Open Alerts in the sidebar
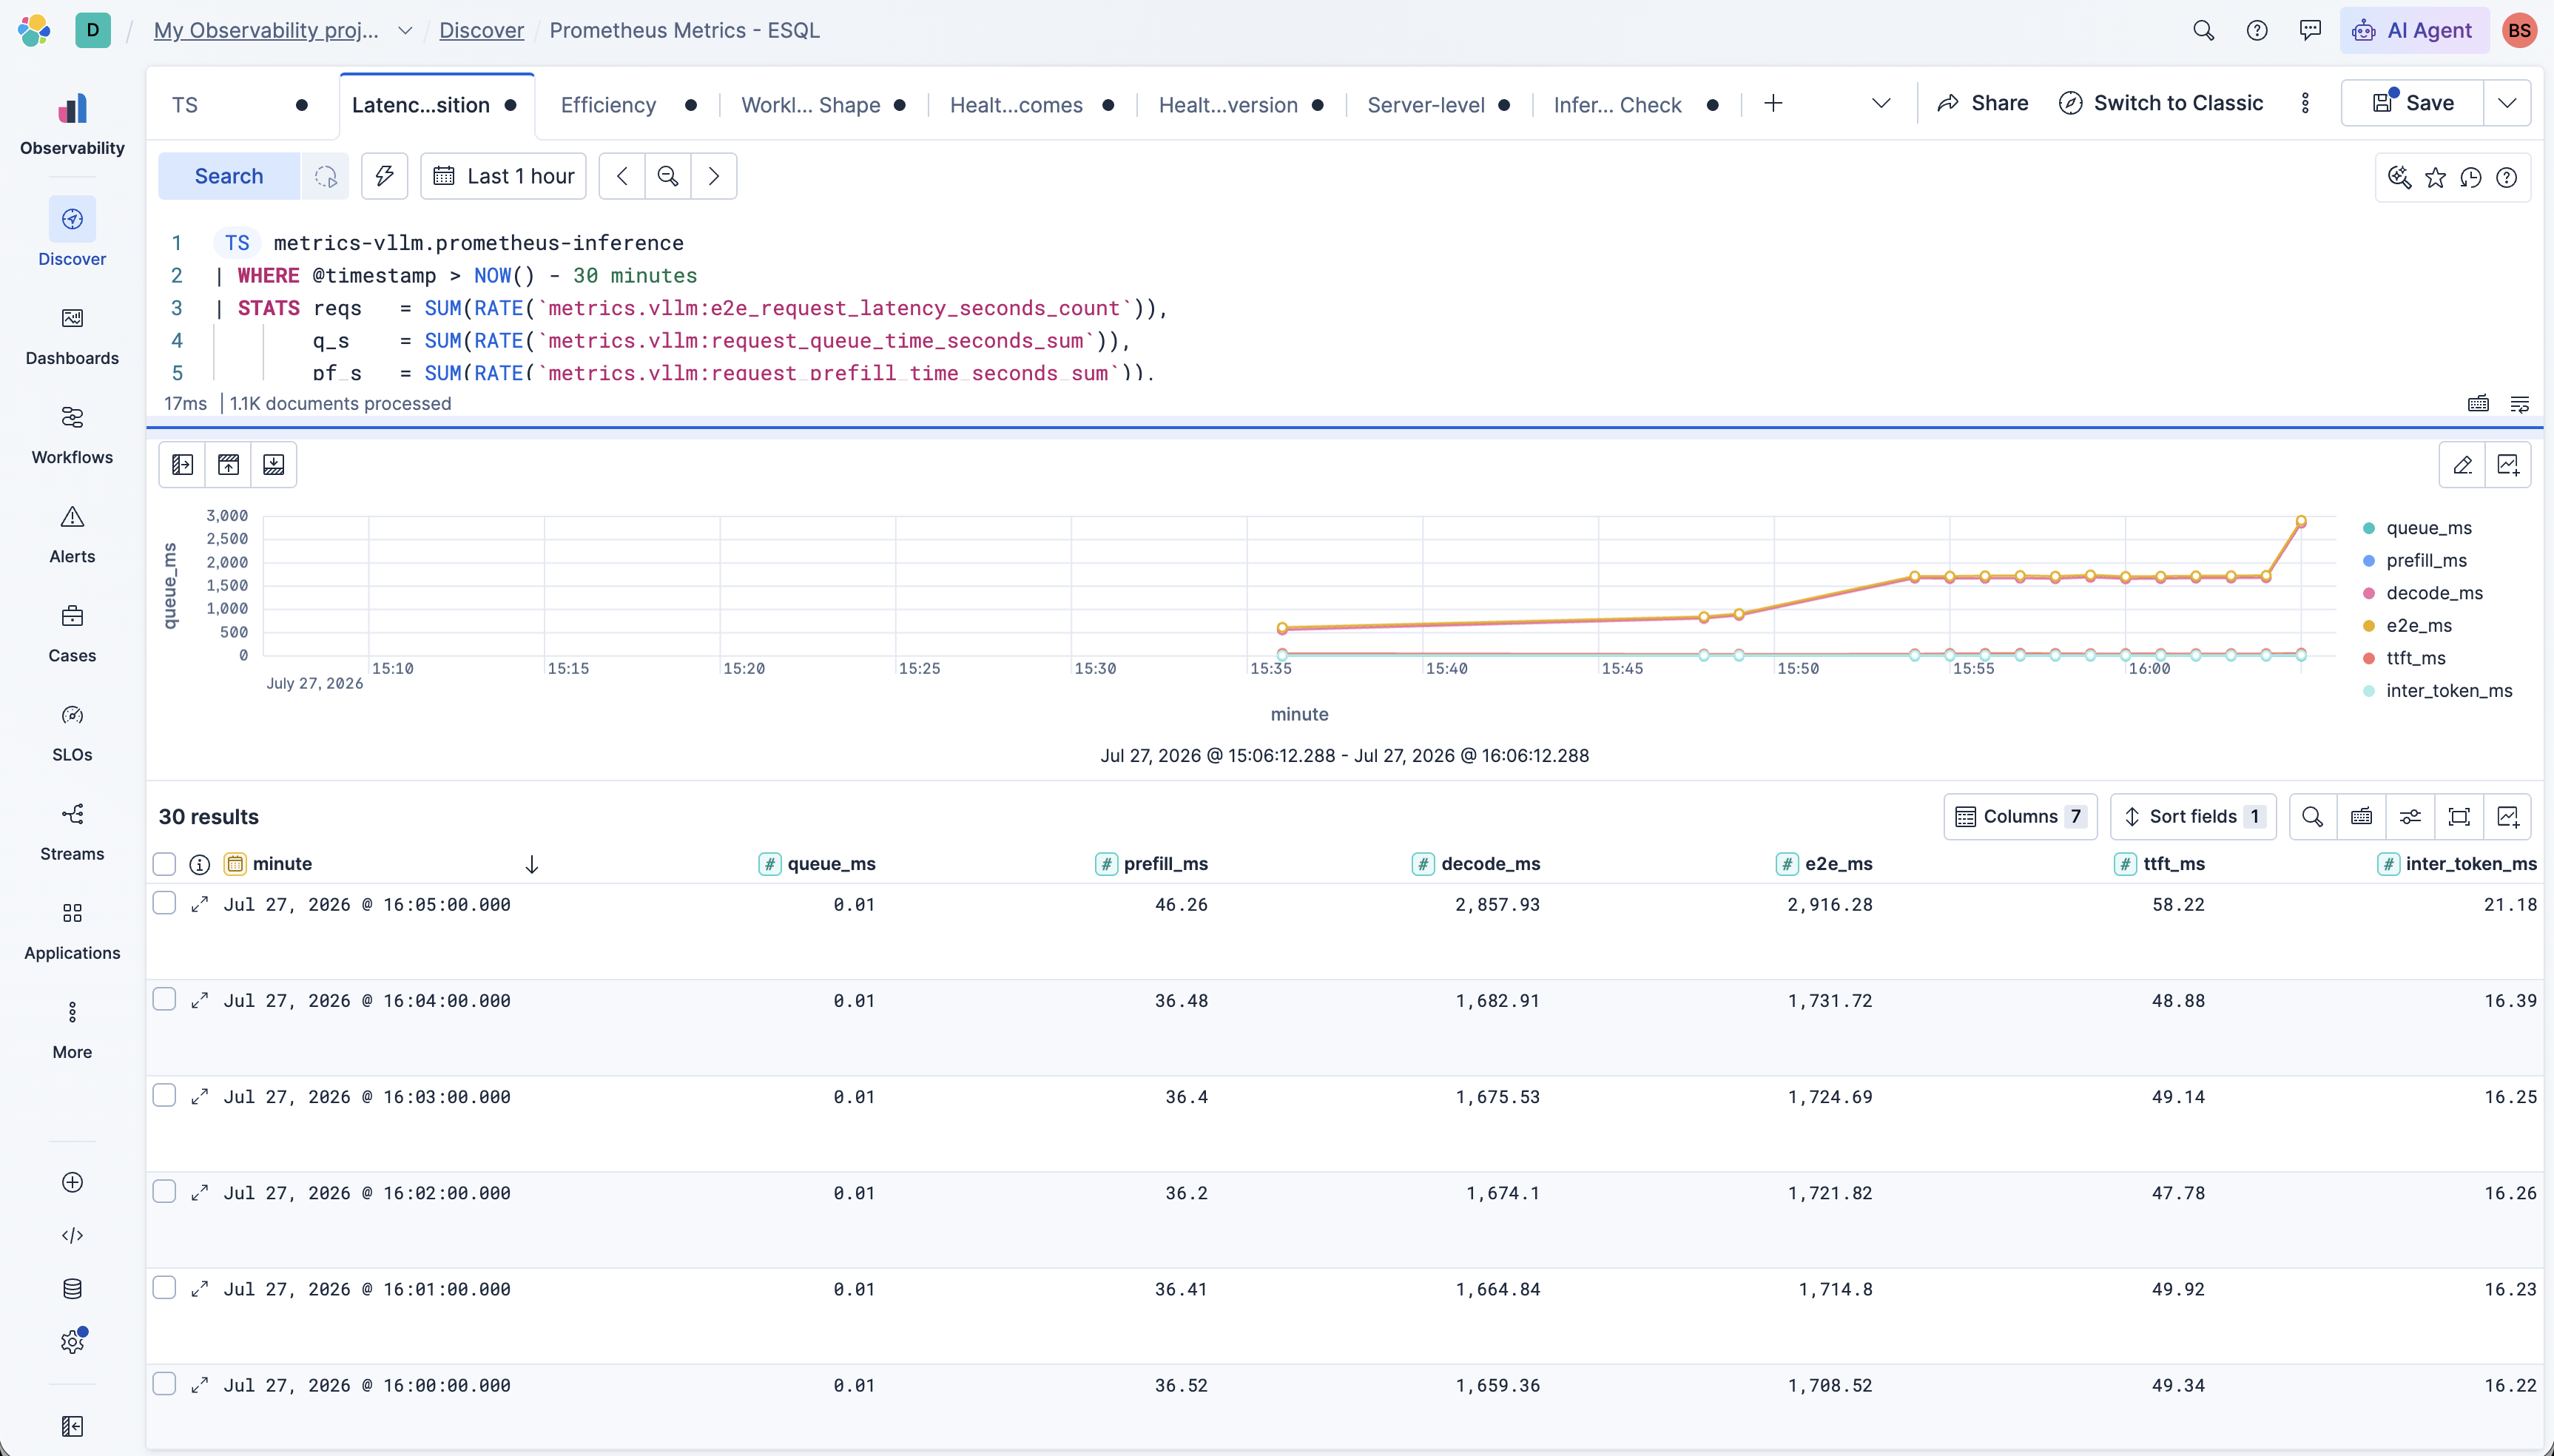This screenshot has width=2554, height=1456. click(72, 534)
